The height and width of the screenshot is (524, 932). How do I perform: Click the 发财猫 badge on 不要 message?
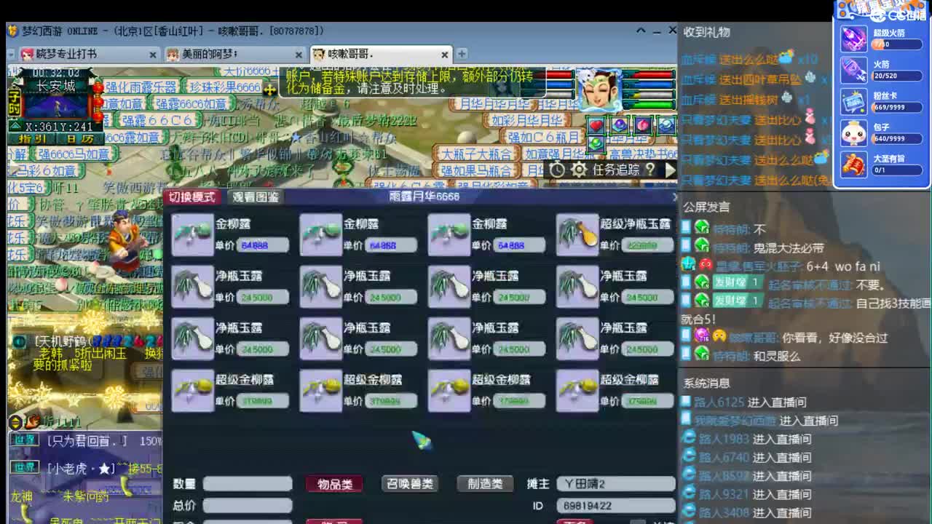(737, 282)
